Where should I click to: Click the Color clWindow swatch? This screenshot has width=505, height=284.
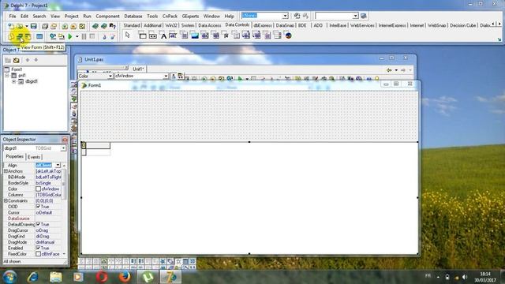click(x=38, y=189)
